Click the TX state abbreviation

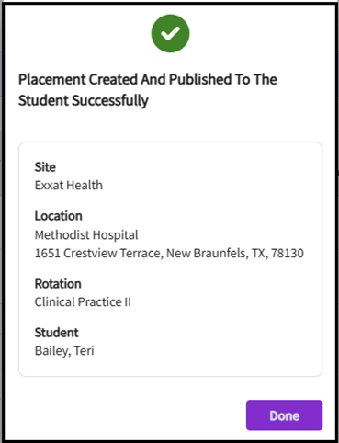[x=259, y=254]
